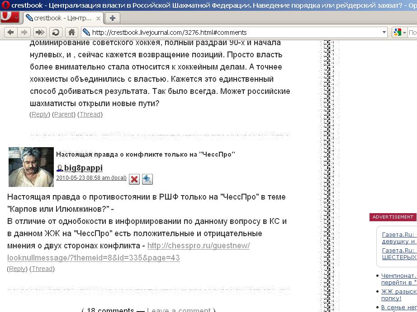Click the Parent link under top comment
This screenshot has width=417, height=312.
pyautogui.click(x=64, y=114)
